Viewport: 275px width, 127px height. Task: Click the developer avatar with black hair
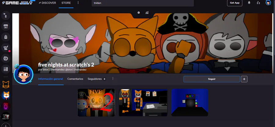click(x=23, y=74)
